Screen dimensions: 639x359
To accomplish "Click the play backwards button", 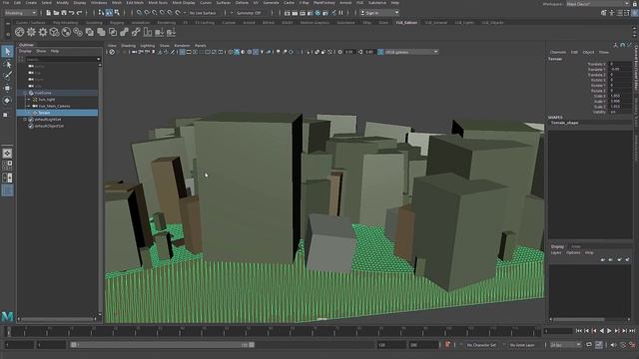I will [x=601, y=331].
